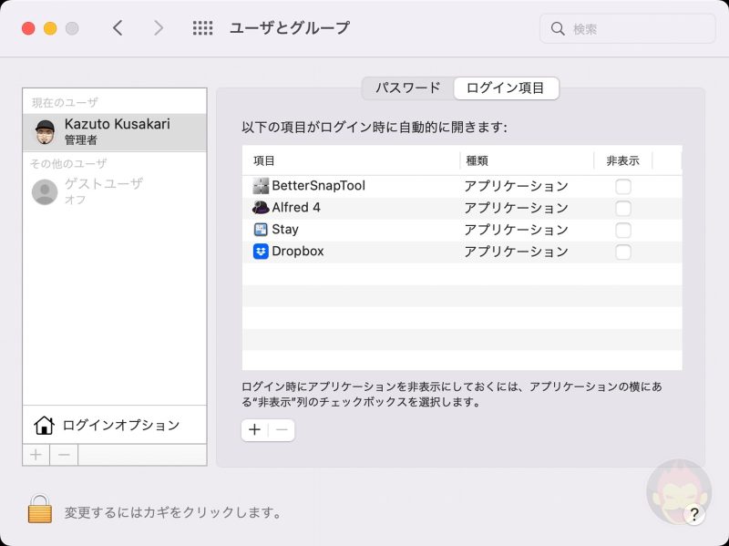
Task: Click the forward arrow in toolbar
Action: tap(159, 28)
